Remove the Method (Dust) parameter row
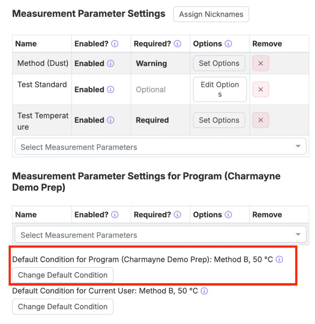The height and width of the screenshot is (324, 315). [x=261, y=63]
